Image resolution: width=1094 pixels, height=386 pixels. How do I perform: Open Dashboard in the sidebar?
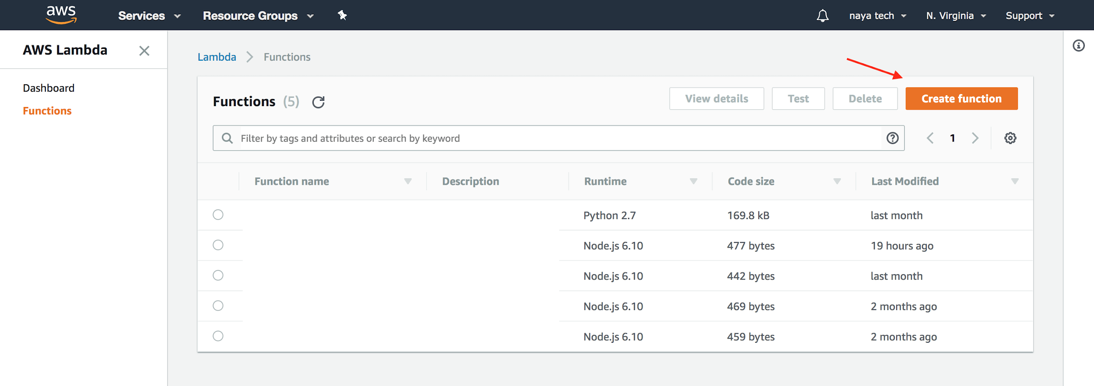click(x=49, y=88)
